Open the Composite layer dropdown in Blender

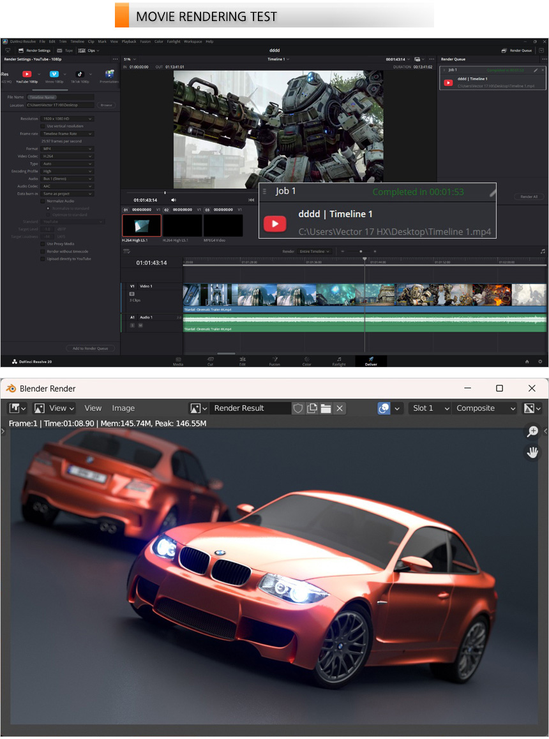484,408
